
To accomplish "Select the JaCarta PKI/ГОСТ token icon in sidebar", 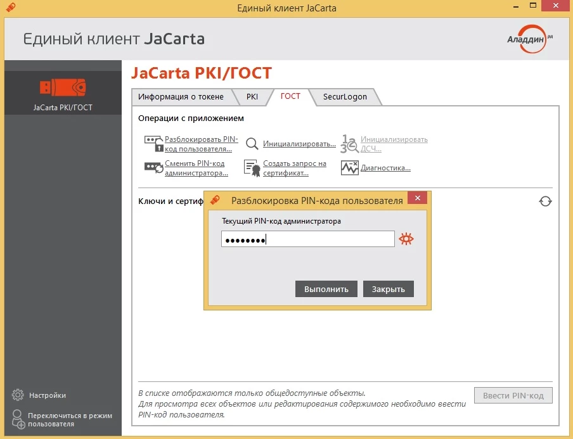I will [x=63, y=87].
